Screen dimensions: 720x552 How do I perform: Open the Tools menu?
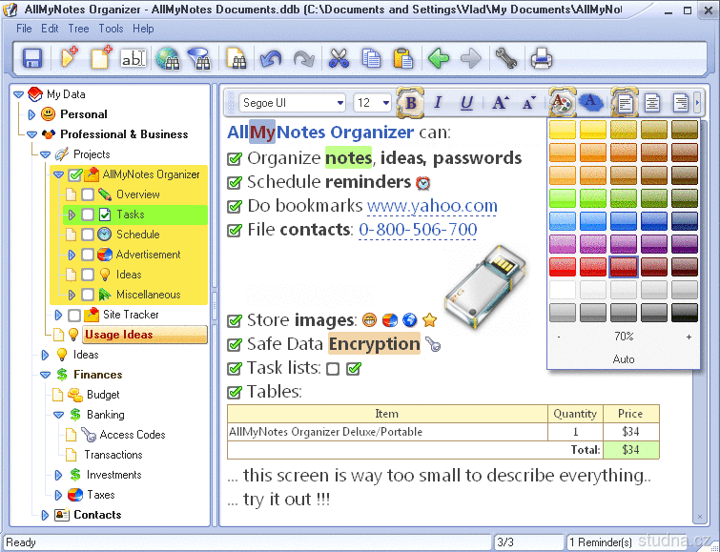[112, 29]
